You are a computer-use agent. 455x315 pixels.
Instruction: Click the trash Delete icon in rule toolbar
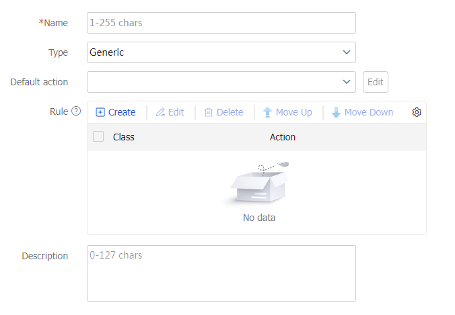click(x=209, y=112)
